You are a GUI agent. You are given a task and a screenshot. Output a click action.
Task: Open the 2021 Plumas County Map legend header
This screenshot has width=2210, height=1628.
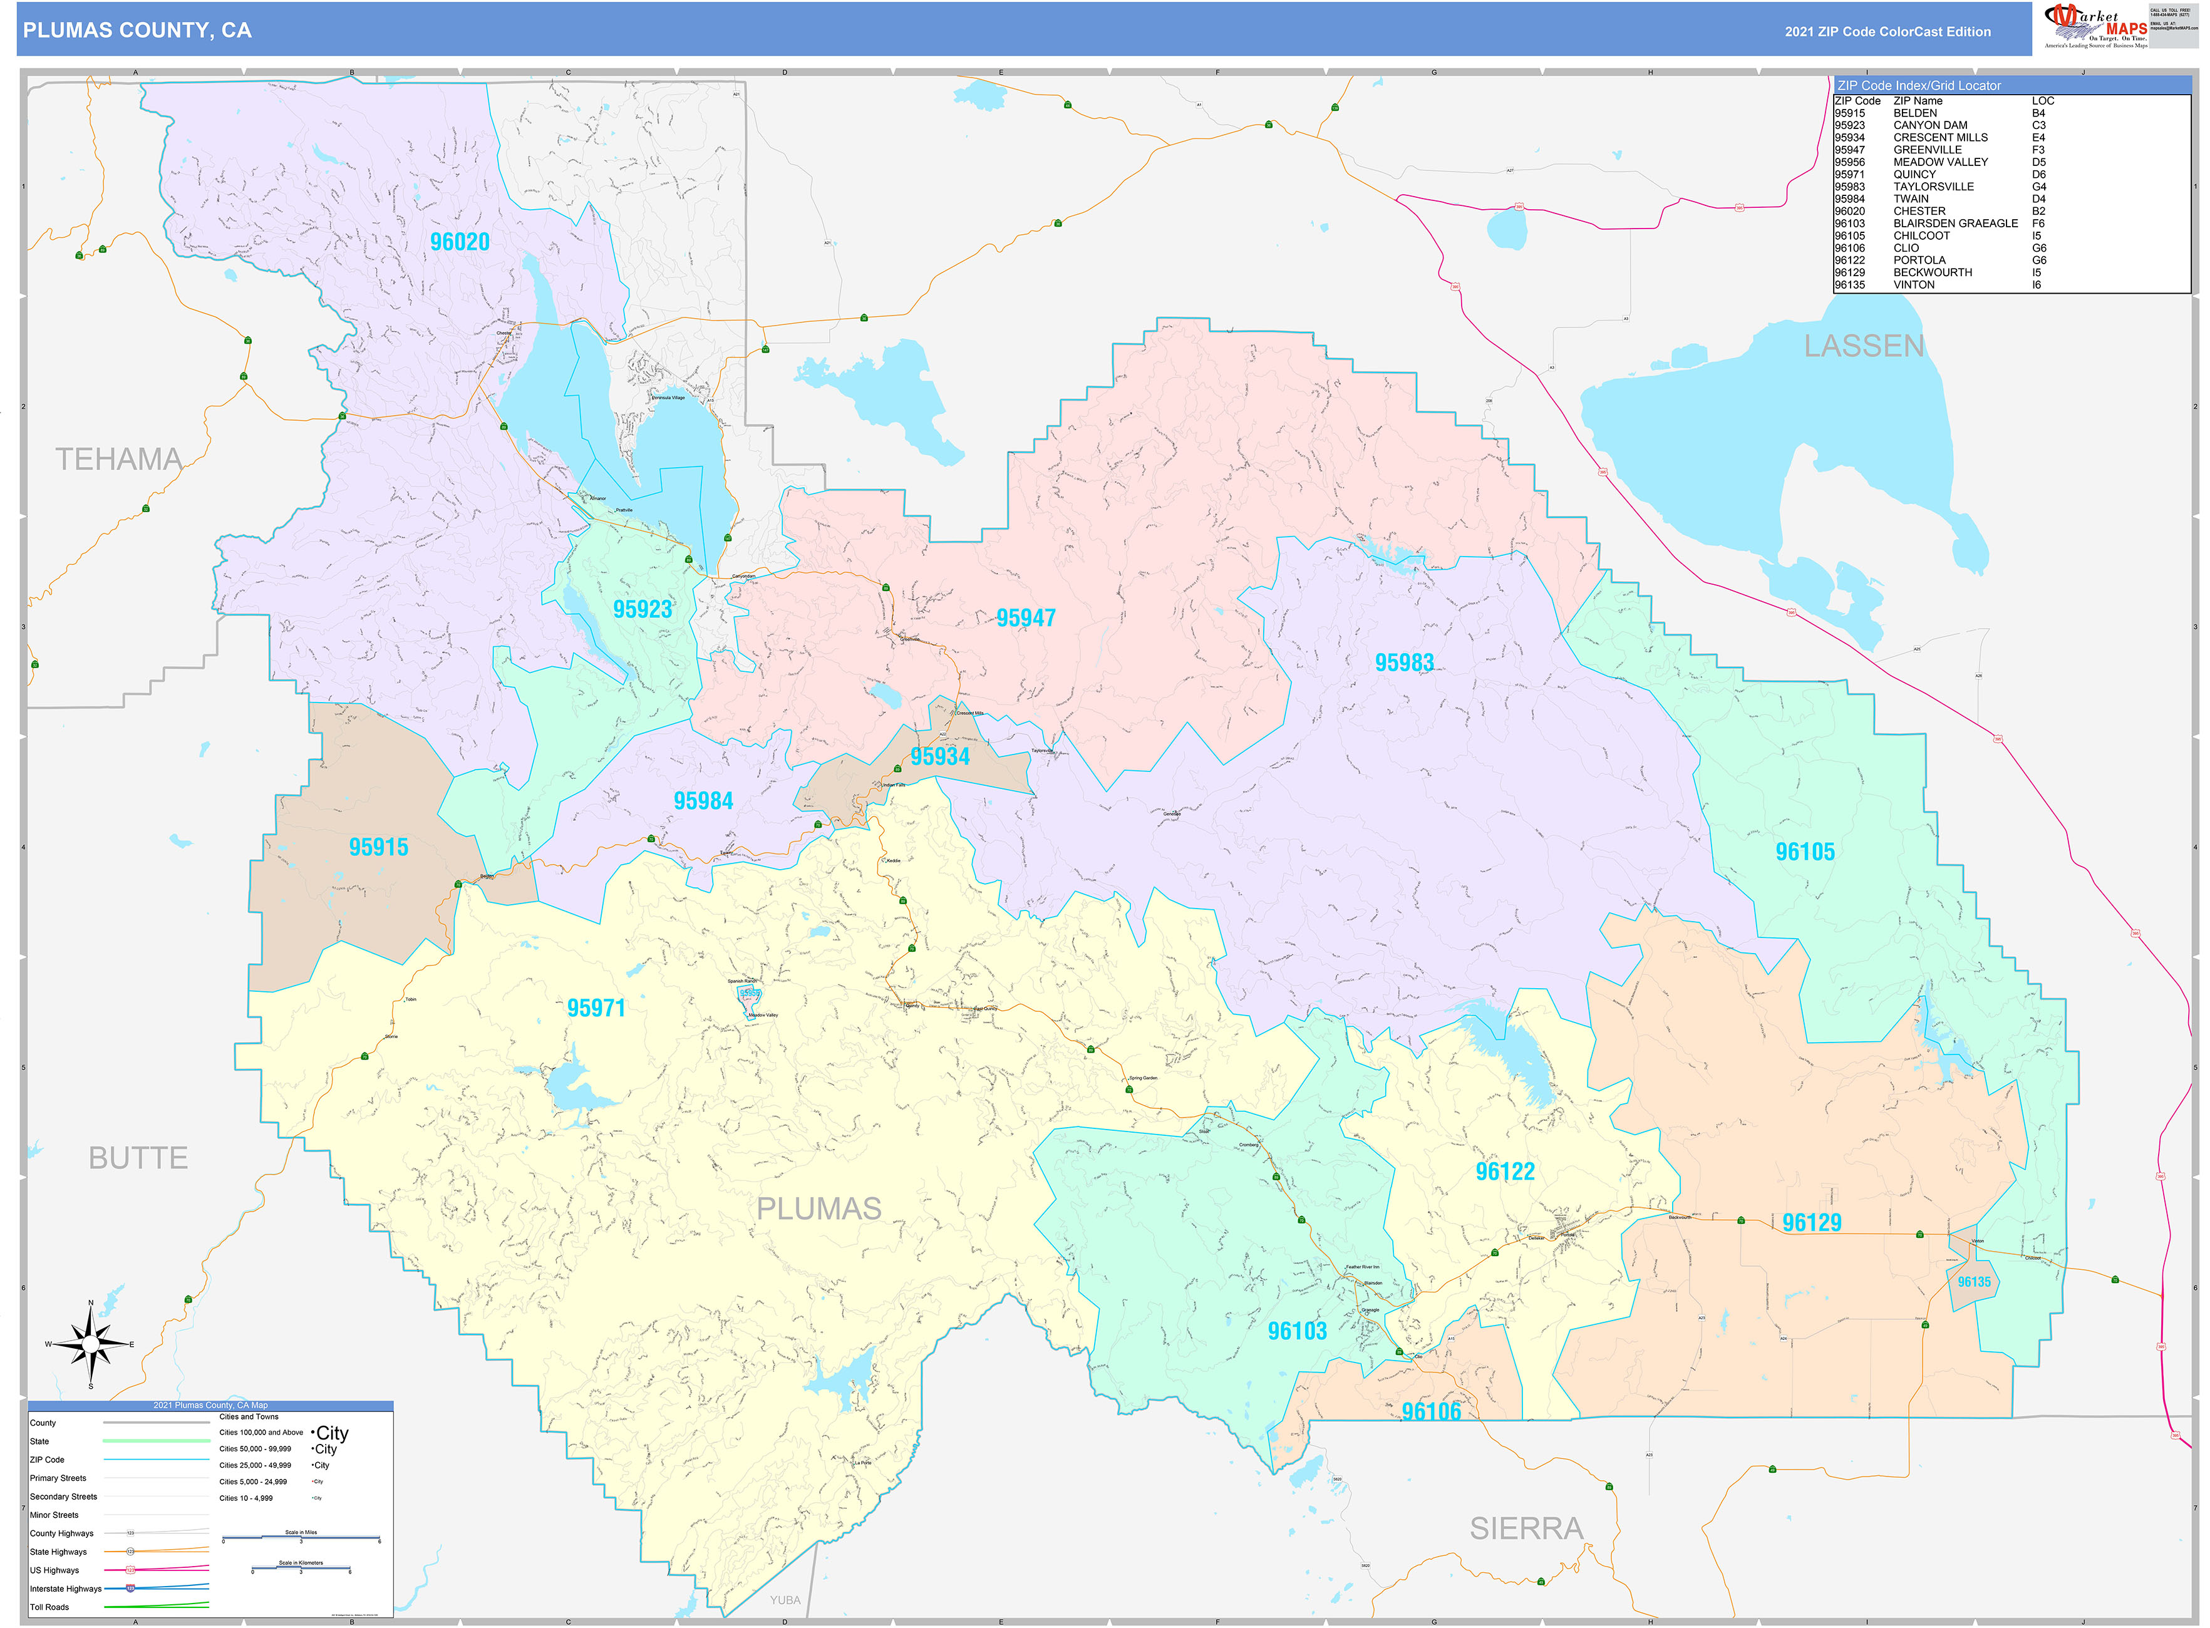coord(210,1405)
